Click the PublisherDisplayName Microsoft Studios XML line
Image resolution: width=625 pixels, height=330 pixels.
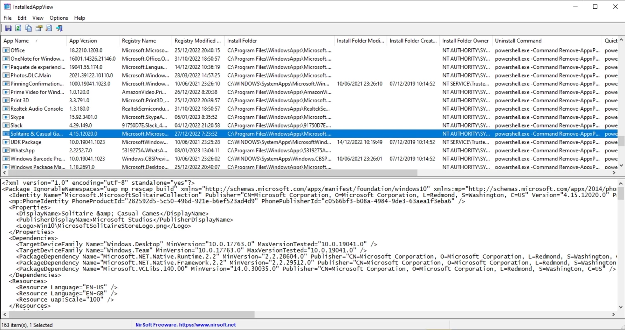(x=125, y=220)
